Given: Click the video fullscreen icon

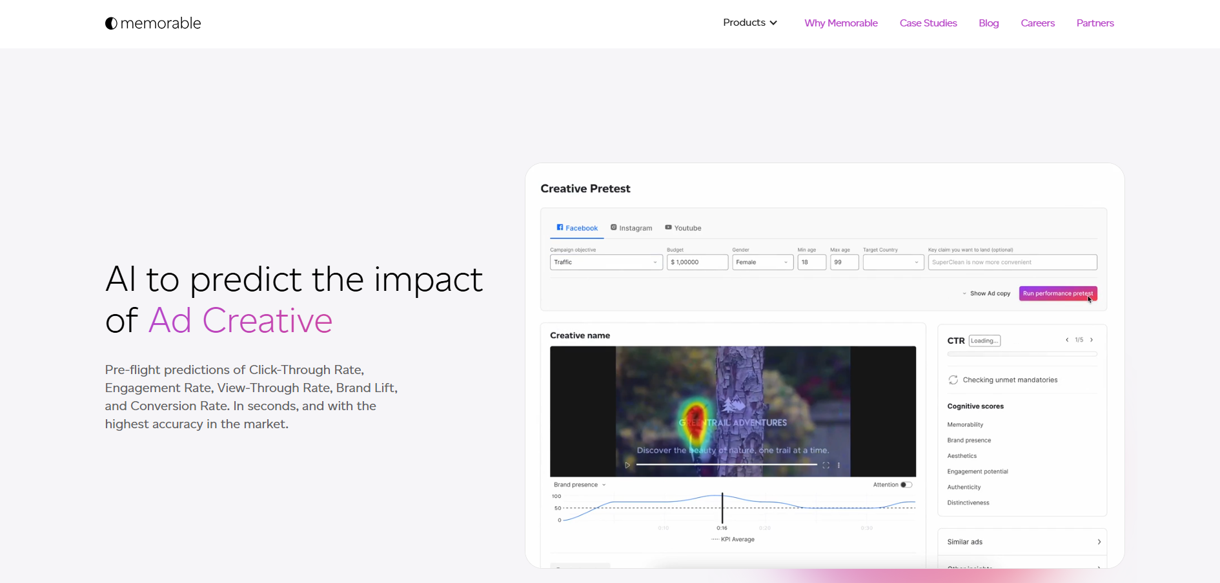Looking at the screenshot, I should pos(826,465).
